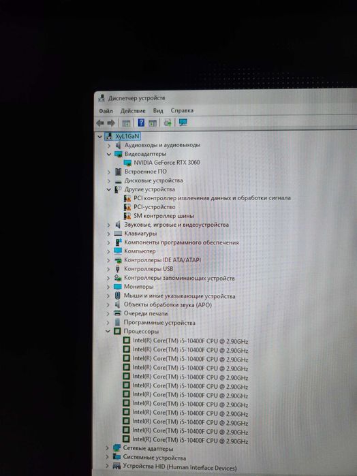The height and width of the screenshot is (476, 357).
Task: Select Системные устройства label
Action: [155, 458]
